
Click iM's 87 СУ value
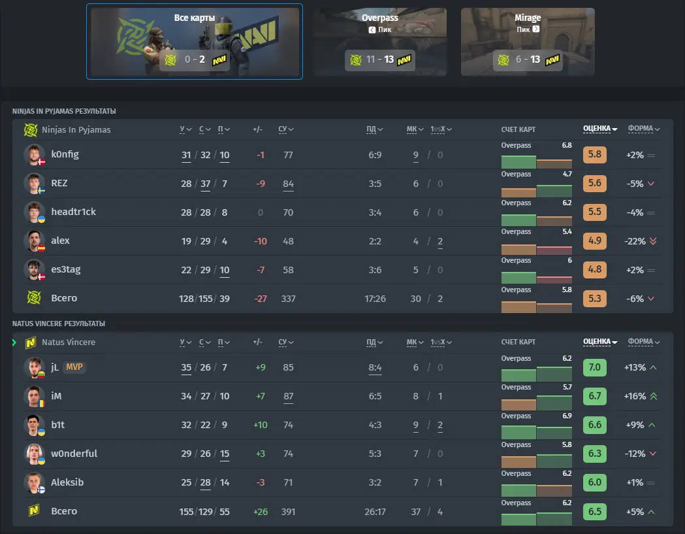[x=288, y=396]
